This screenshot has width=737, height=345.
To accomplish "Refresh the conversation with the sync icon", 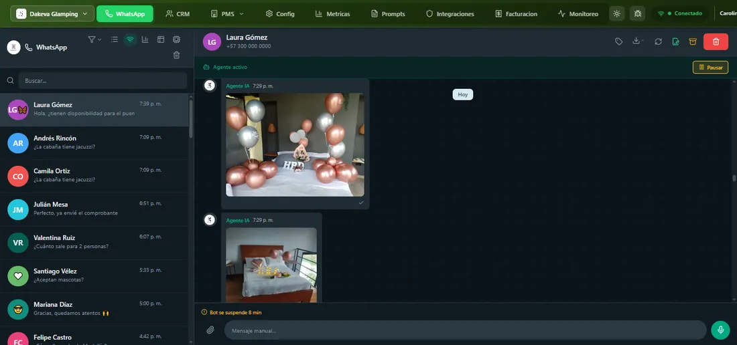I will coord(658,41).
